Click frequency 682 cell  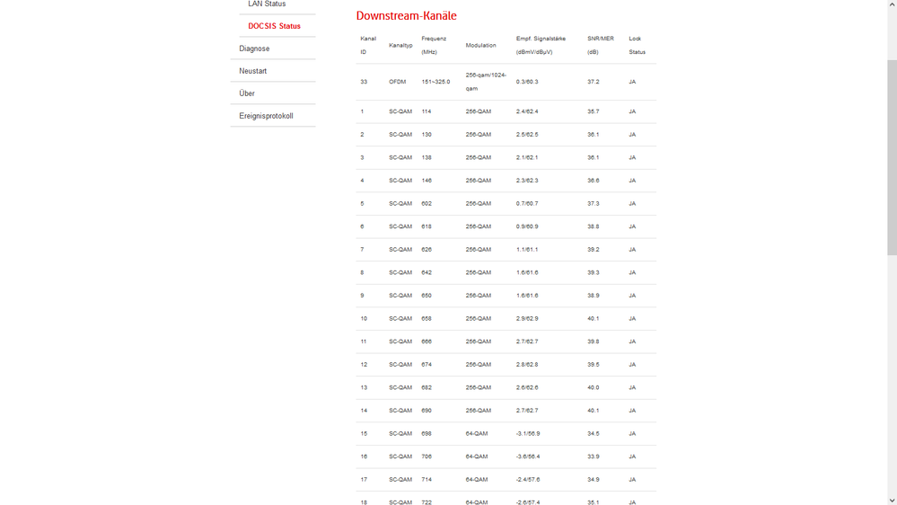click(x=427, y=387)
